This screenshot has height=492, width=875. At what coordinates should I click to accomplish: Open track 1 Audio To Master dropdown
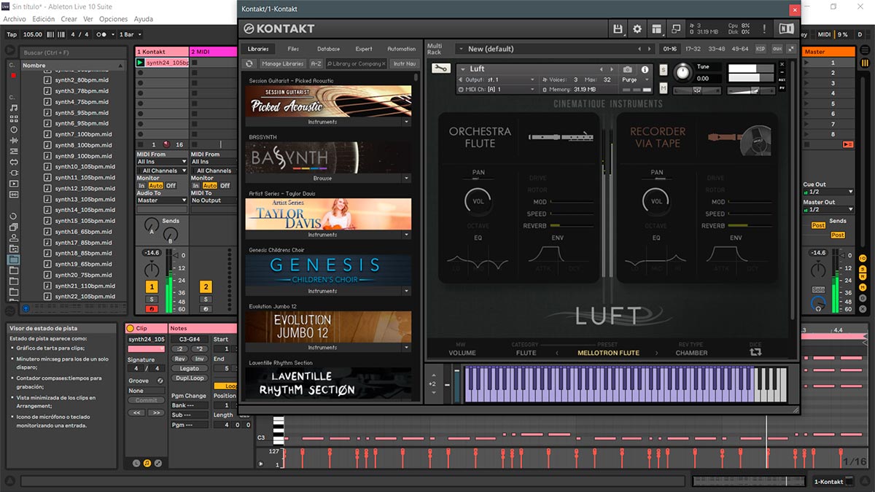coord(161,200)
